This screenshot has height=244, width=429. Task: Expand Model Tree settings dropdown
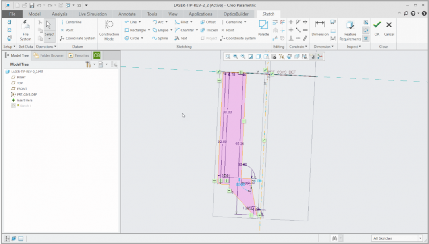pyautogui.click(x=95, y=64)
